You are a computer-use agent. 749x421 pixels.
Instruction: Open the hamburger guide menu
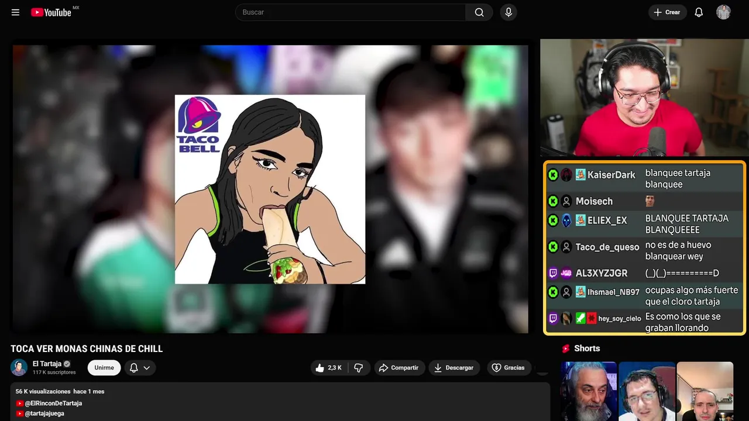tap(16, 12)
